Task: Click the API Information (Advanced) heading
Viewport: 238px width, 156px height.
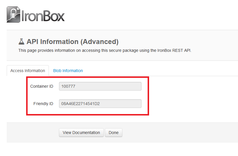Action: pyautogui.click(x=72, y=42)
